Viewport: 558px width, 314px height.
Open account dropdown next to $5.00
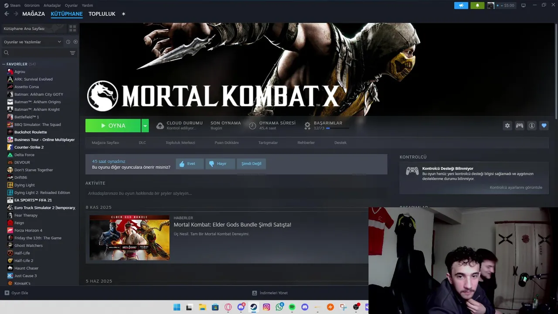pos(501,5)
